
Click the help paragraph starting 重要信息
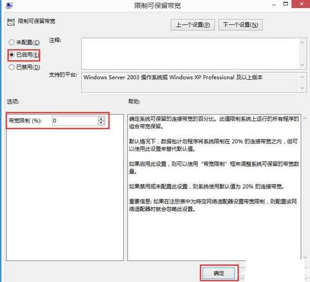click(213, 205)
